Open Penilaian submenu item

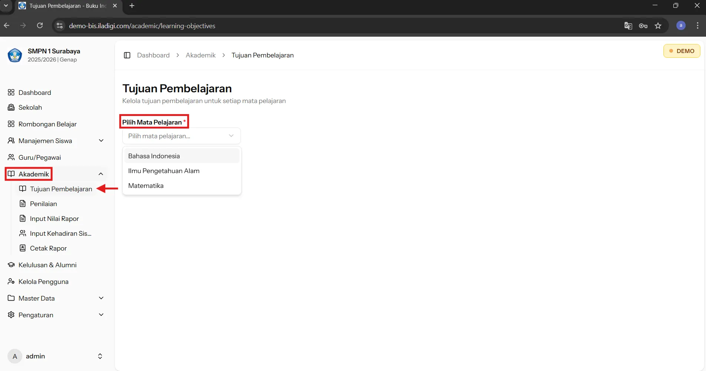pyautogui.click(x=43, y=203)
